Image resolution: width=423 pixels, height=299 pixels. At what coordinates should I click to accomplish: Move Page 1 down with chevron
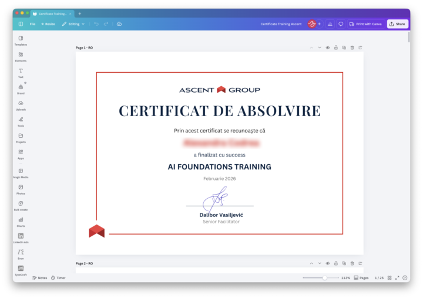320,47
